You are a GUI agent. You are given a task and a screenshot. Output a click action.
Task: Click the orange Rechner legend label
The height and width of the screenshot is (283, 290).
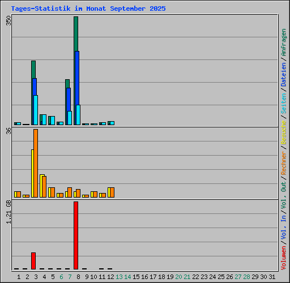tap(284, 163)
